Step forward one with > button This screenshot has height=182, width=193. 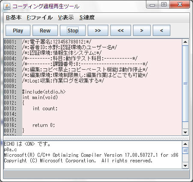tap(142, 30)
